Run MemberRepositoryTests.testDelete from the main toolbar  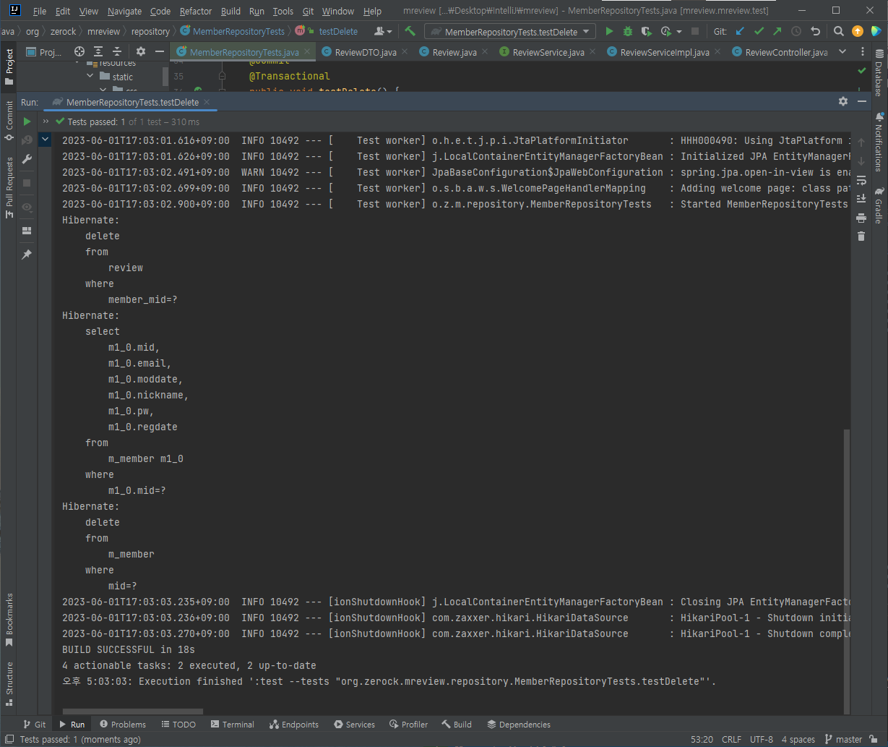coord(610,32)
